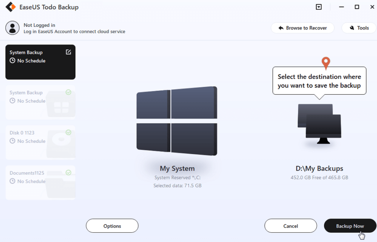Viewport: 377px width, 242px height.
Task: Click the clock icon next to No Schedule
Action: pos(12,61)
